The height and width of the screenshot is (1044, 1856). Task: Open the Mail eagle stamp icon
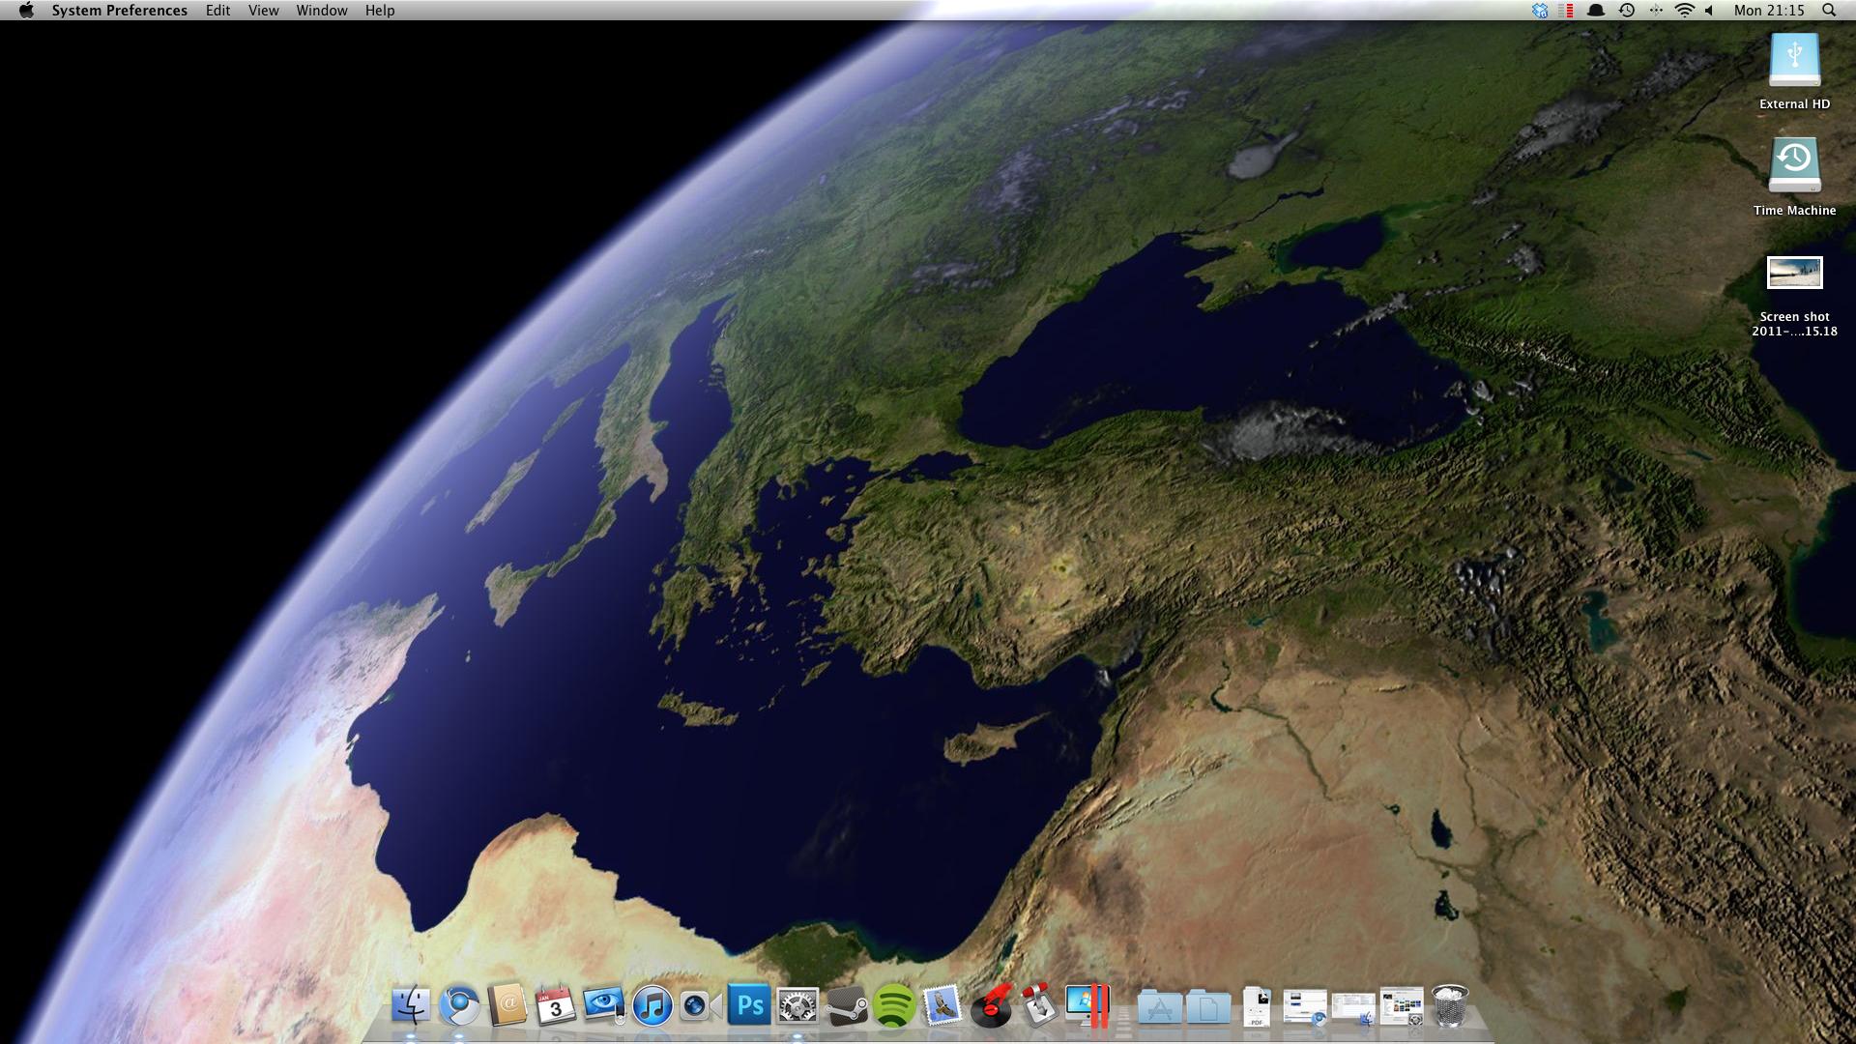[942, 1006]
